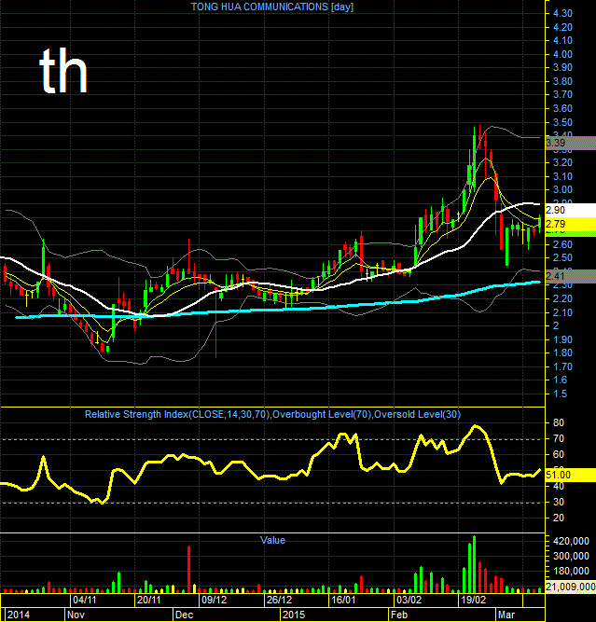
Task: Click the 80 level on RSI axis
Action: [x=559, y=422]
